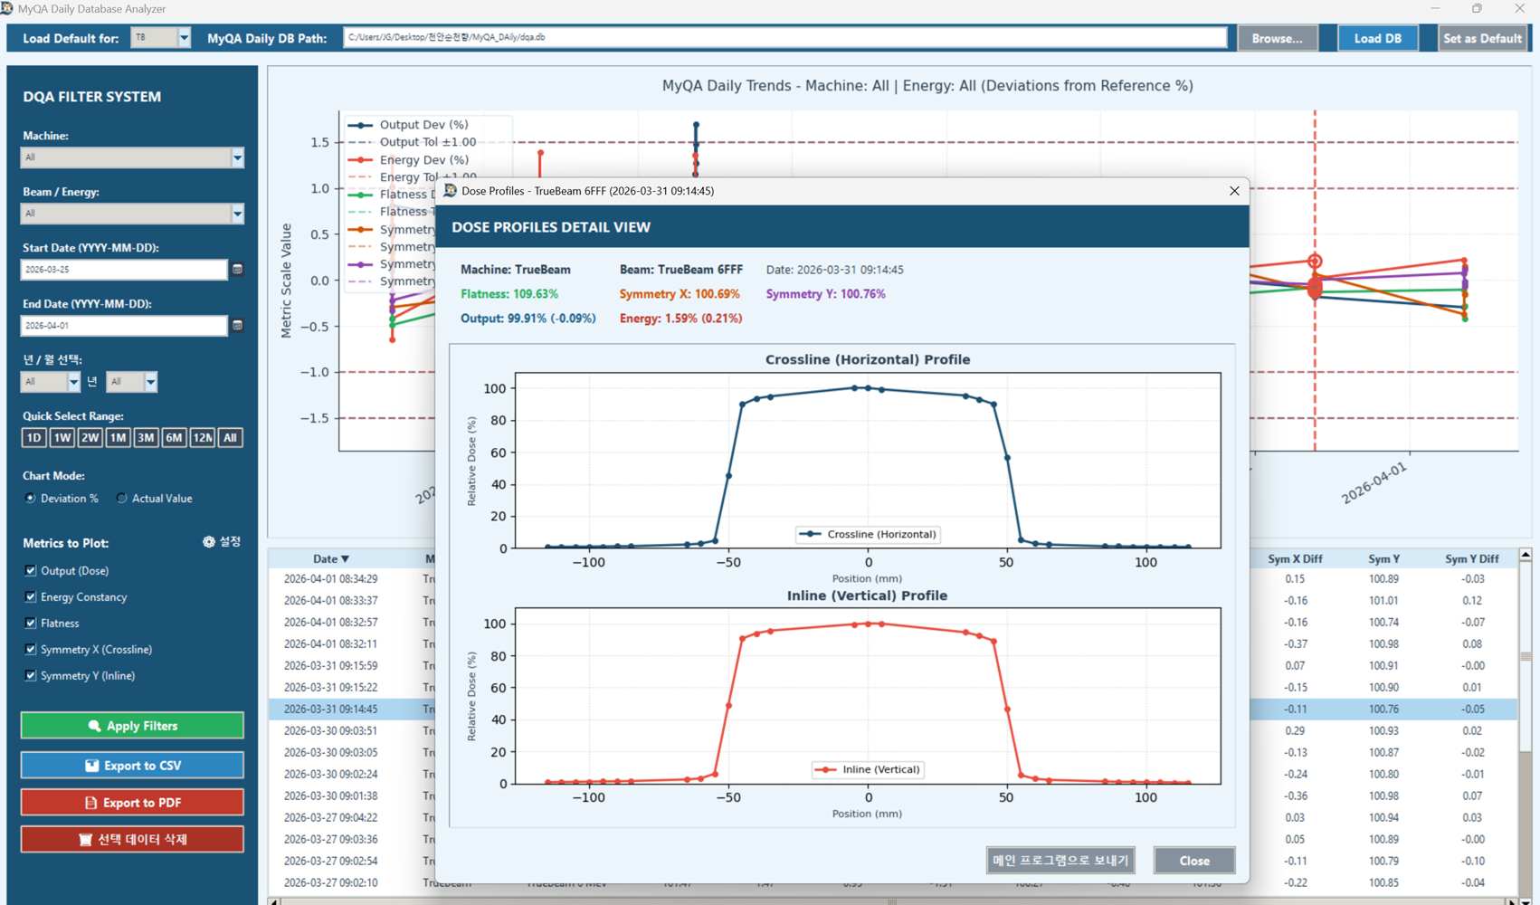Screen dimensions: 1540x905
Task: Click the 선택 데이터 삭제 button
Action: pos(132,840)
